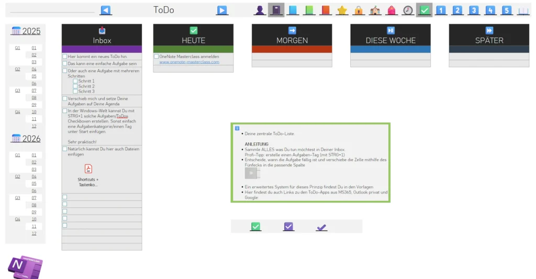Click 'Sehr praktisch!' text in Inbox

82,142
